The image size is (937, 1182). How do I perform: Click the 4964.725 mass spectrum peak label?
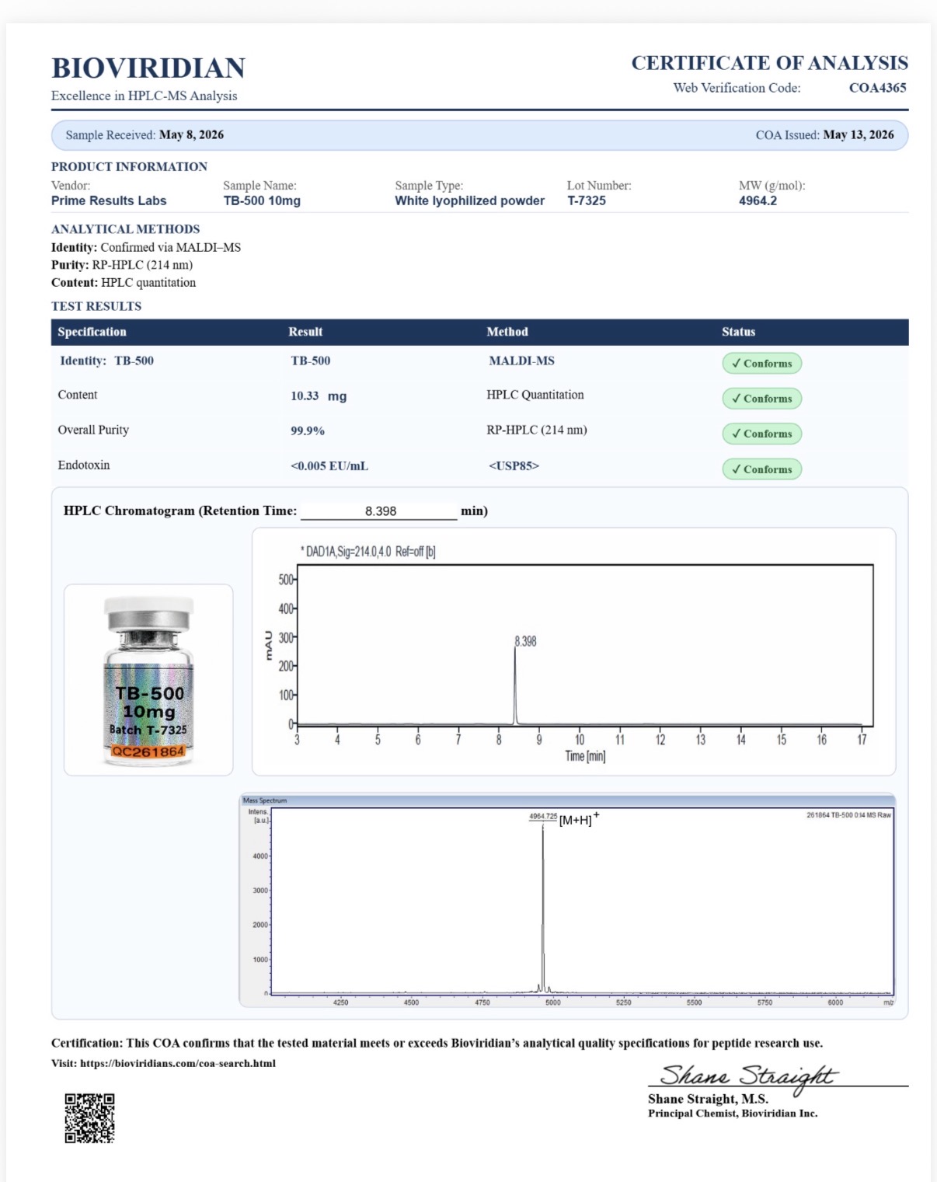543,816
